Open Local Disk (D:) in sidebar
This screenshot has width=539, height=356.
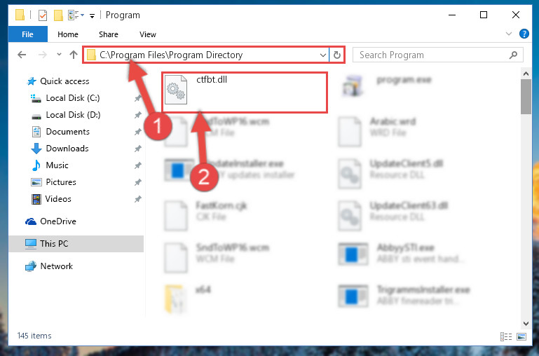[72, 115]
